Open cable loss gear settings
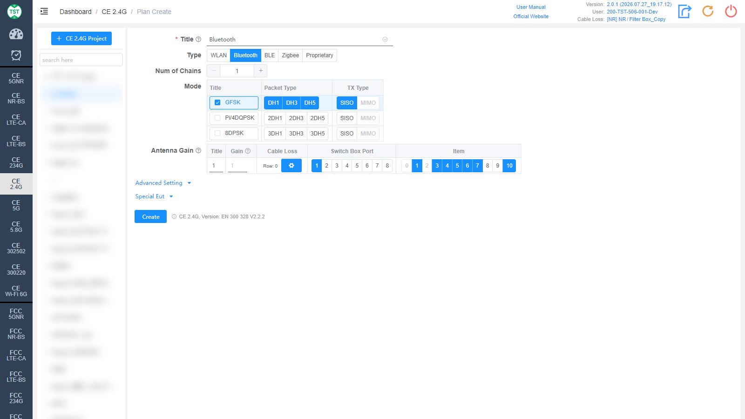Viewport: 745px width, 419px height. point(291,165)
